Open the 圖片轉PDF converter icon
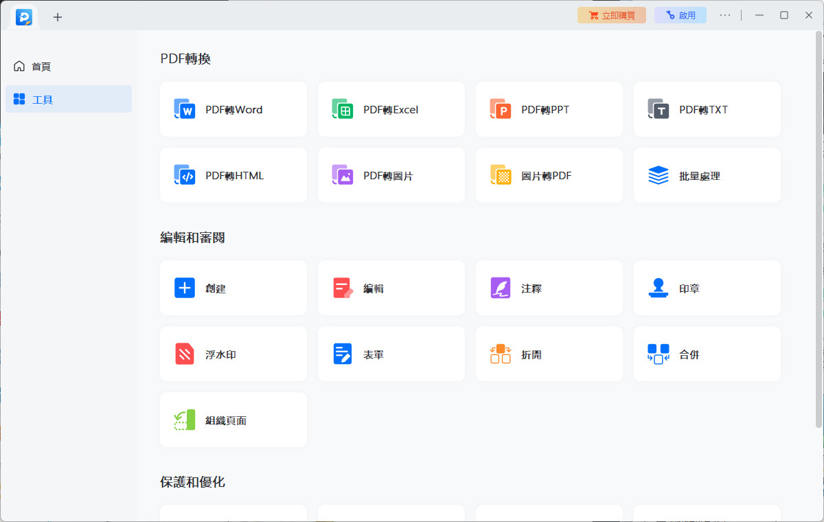824x522 pixels. click(501, 175)
